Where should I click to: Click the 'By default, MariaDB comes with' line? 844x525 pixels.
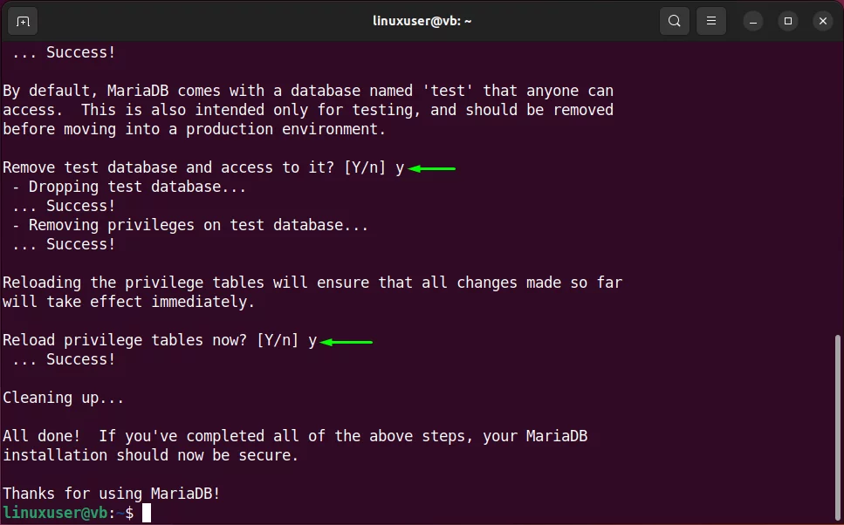click(308, 91)
